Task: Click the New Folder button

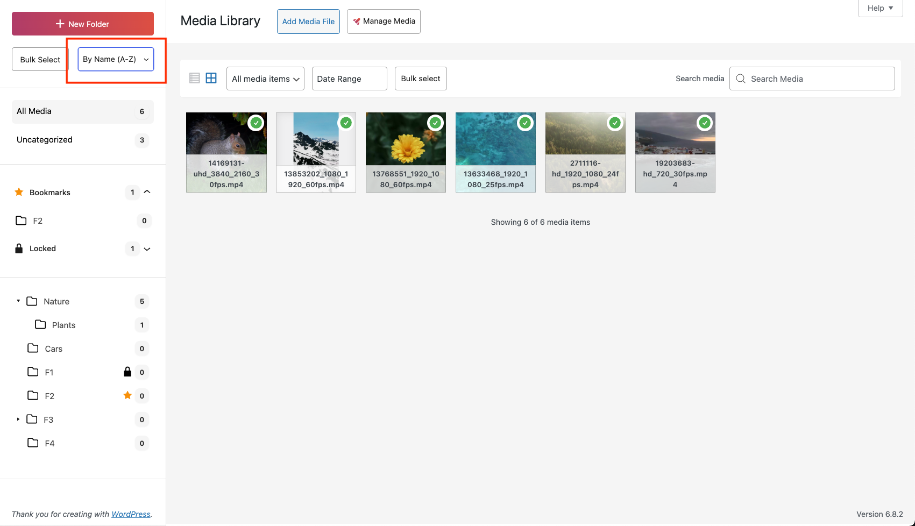Action: point(83,24)
